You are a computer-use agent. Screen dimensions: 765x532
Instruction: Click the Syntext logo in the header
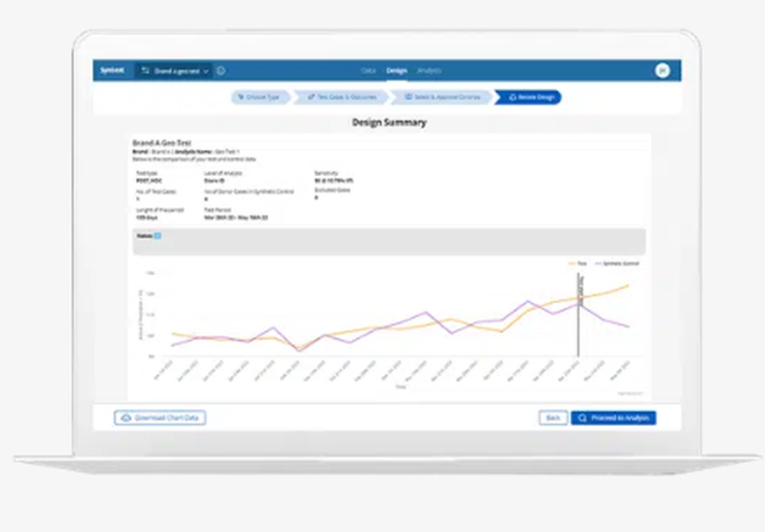[112, 70]
